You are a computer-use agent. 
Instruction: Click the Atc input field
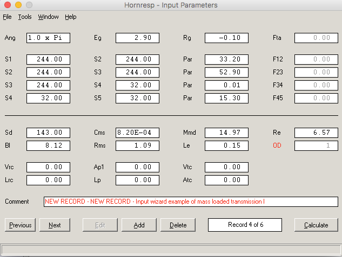tap(226, 180)
